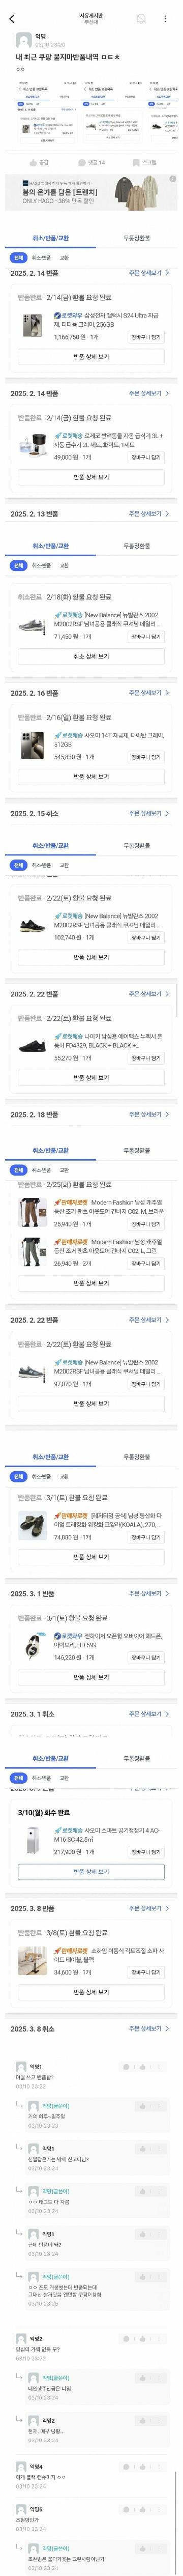Select the first 취소·반품 filter chip
The height and width of the screenshot is (2576, 183).
(41, 257)
